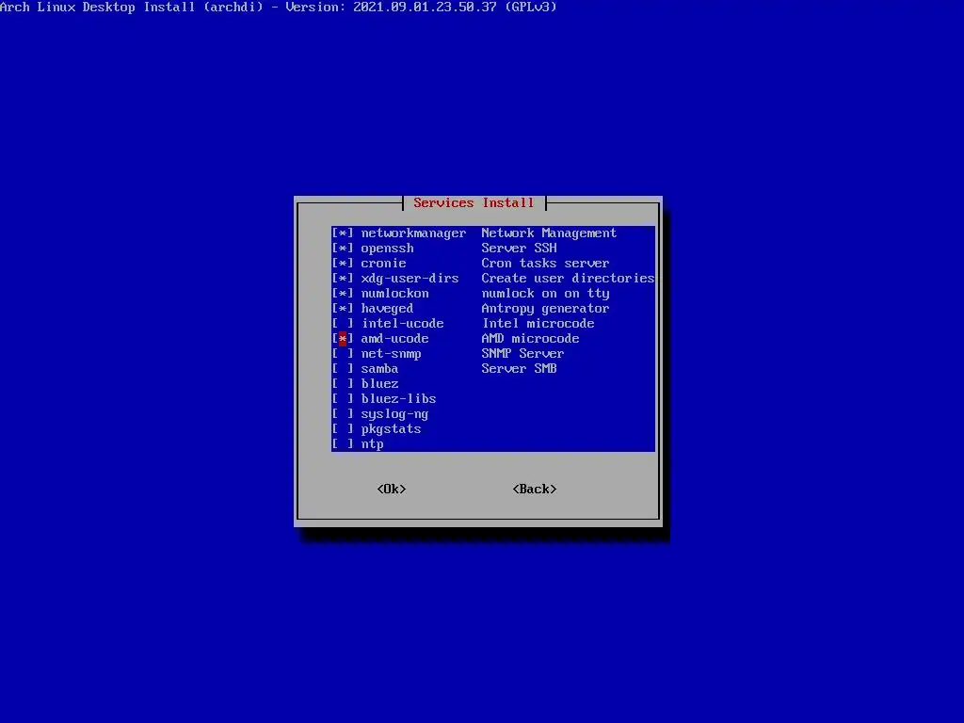The image size is (964, 723).
Task: Select 'numlock on on tty' description
Action: tap(545, 294)
